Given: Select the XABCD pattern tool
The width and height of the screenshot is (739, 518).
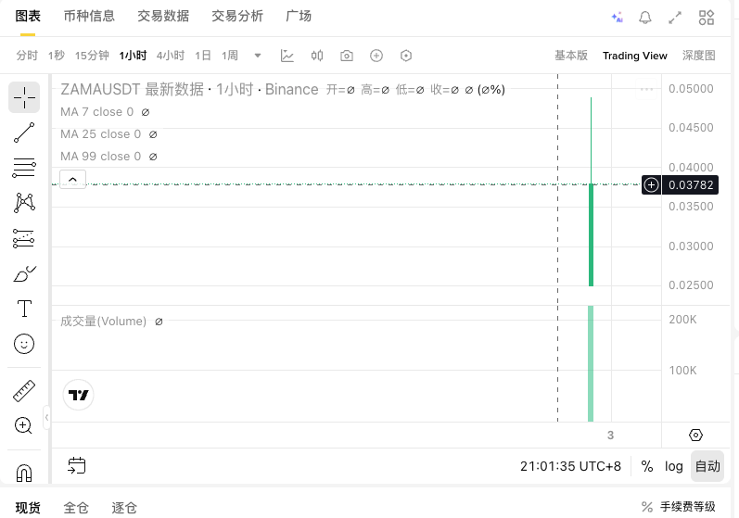Looking at the screenshot, I should coord(24,203).
